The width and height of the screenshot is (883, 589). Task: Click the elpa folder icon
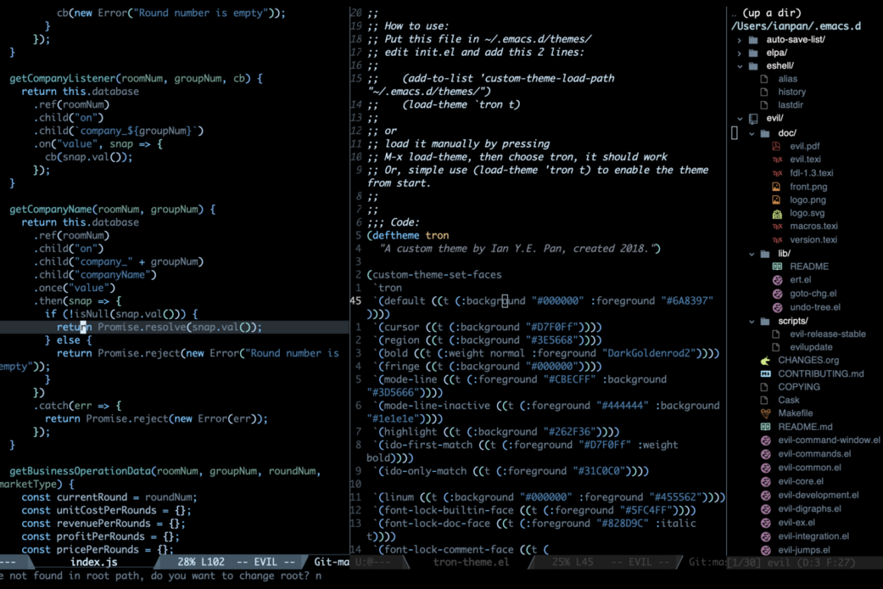[754, 53]
